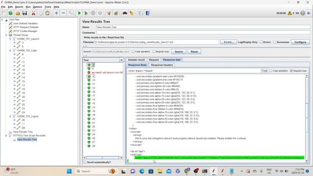Viewport: 313px width, 176px height.
Task: Paste element toolbar icon
Action: click(47, 13)
